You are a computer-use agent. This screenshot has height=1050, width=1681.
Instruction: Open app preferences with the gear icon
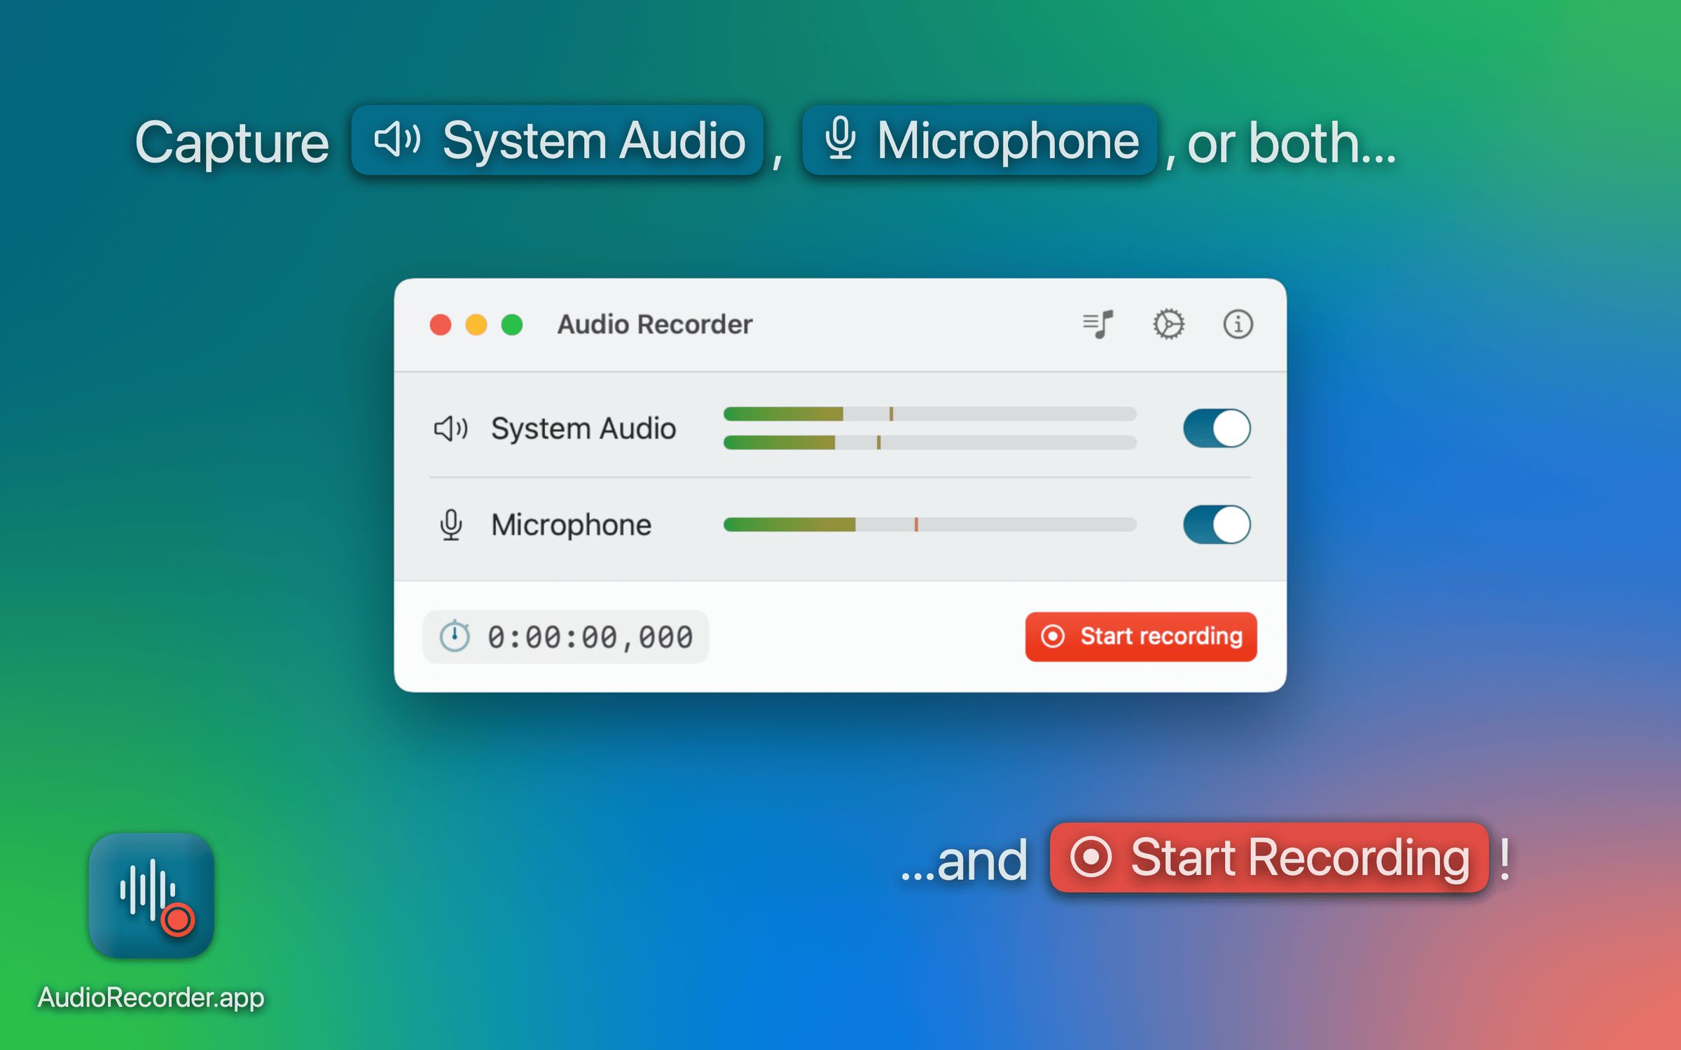point(1168,324)
